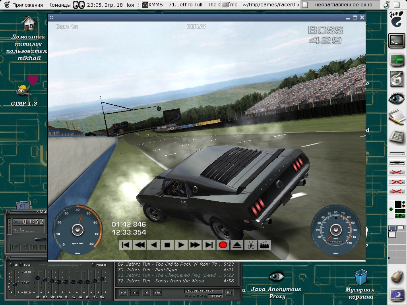407x305 pixels.
Task: Click the eye icon in side panel
Action: pos(397,99)
